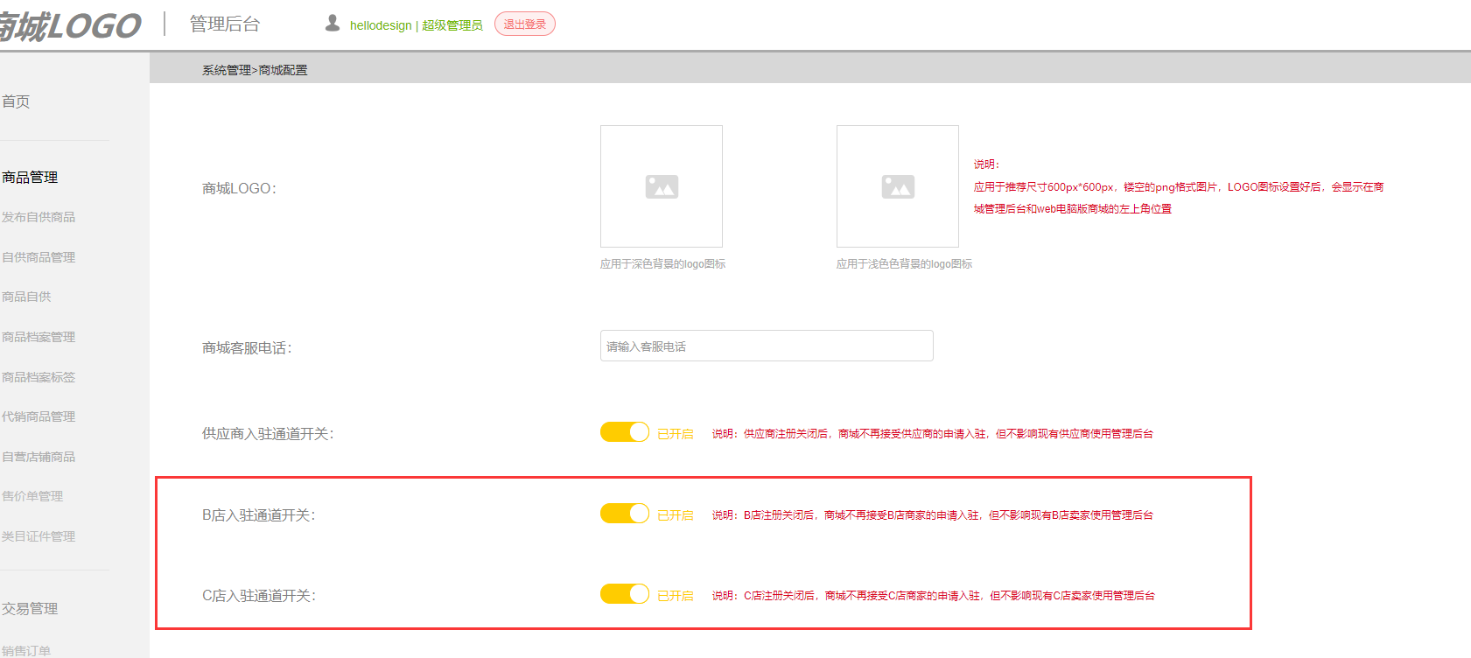The width and height of the screenshot is (1471, 658).
Task: Open 首页 in the sidebar
Action: click(x=16, y=101)
